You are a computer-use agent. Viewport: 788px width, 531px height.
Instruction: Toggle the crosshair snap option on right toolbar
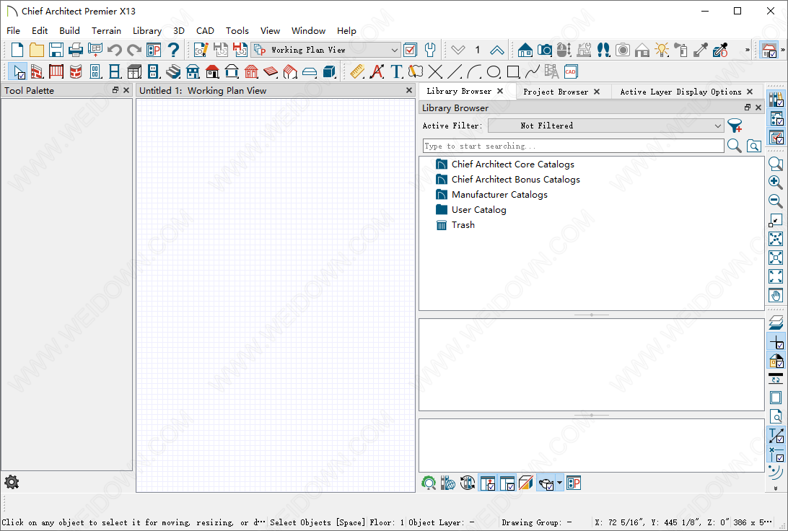pyautogui.click(x=776, y=342)
